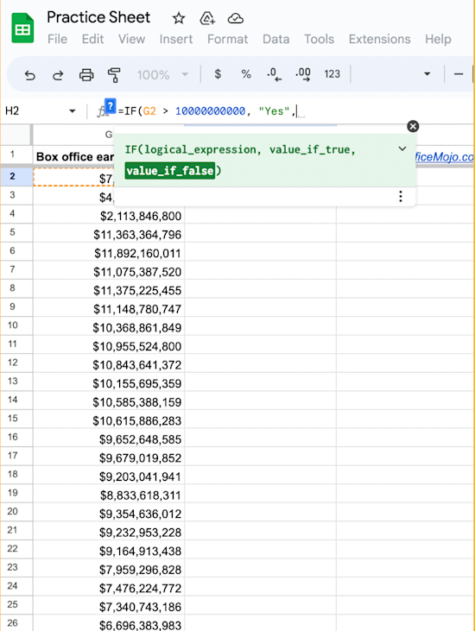The image size is (475, 631).
Task: Select cell with $9,679,019,852
Action: [109, 457]
